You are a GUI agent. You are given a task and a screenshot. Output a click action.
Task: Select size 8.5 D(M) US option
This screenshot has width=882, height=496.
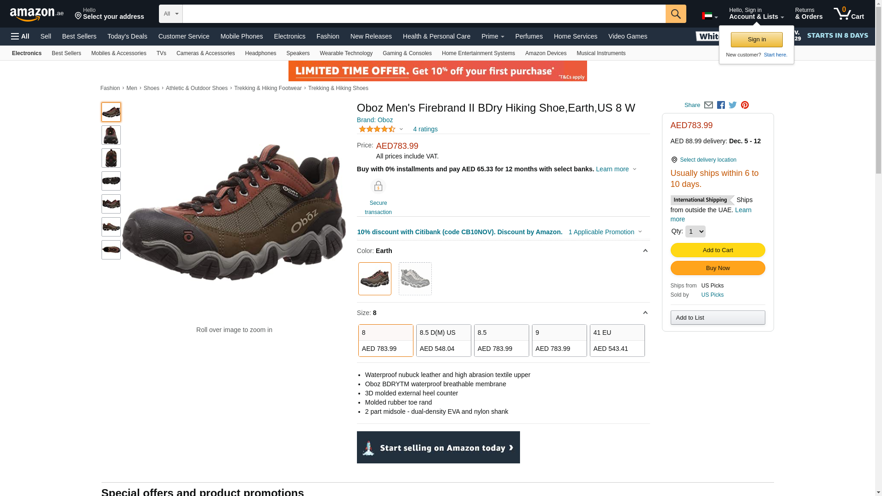click(444, 340)
